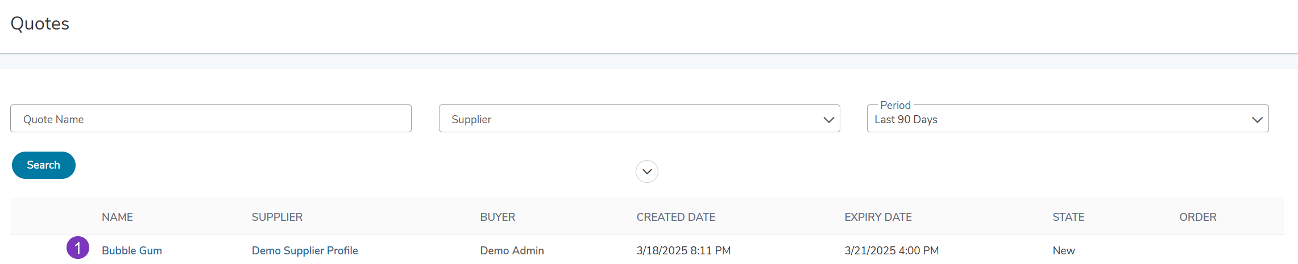The height and width of the screenshot is (264, 1298).
Task: Sort by the STATE column header
Action: [x=1068, y=217]
